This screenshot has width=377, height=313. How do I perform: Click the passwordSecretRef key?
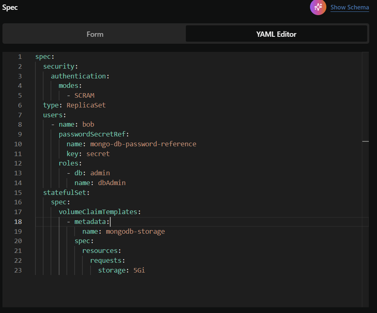[94, 134]
